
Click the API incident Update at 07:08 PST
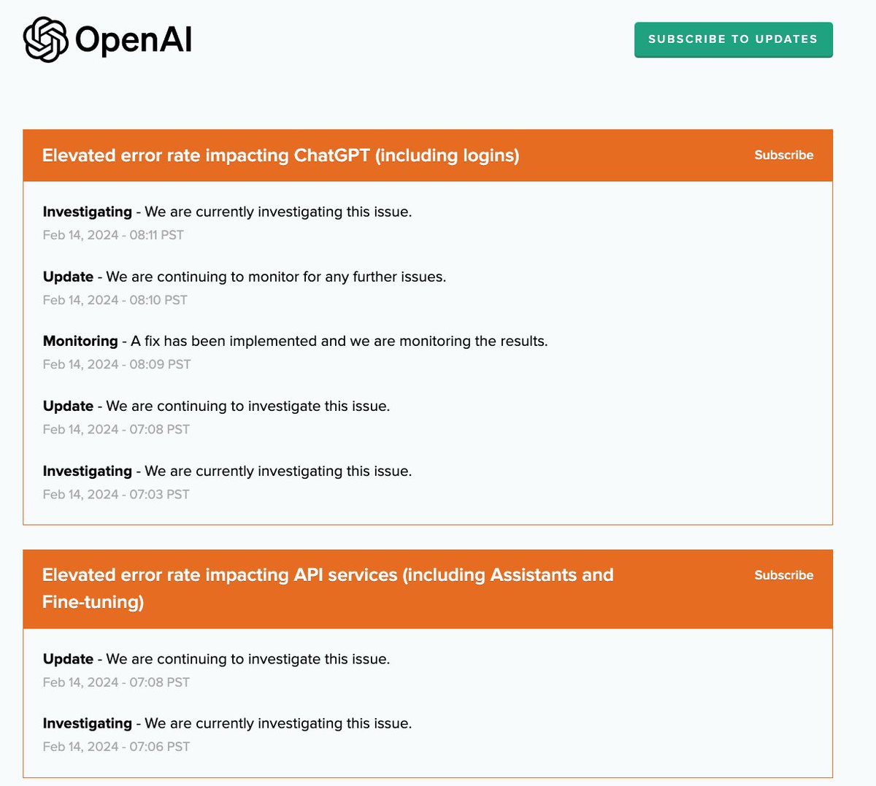(216, 659)
